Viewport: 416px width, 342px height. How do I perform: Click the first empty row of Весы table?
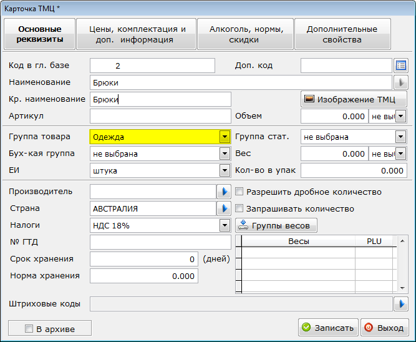click(317, 253)
